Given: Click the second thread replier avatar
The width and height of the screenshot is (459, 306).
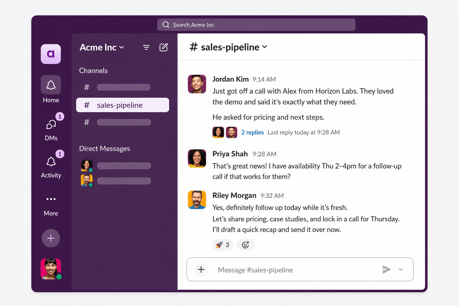Looking at the screenshot, I should coord(232,132).
